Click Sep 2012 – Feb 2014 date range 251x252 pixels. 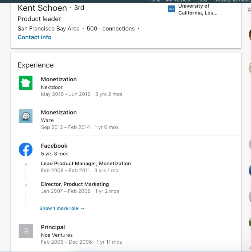tap(65, 127)
